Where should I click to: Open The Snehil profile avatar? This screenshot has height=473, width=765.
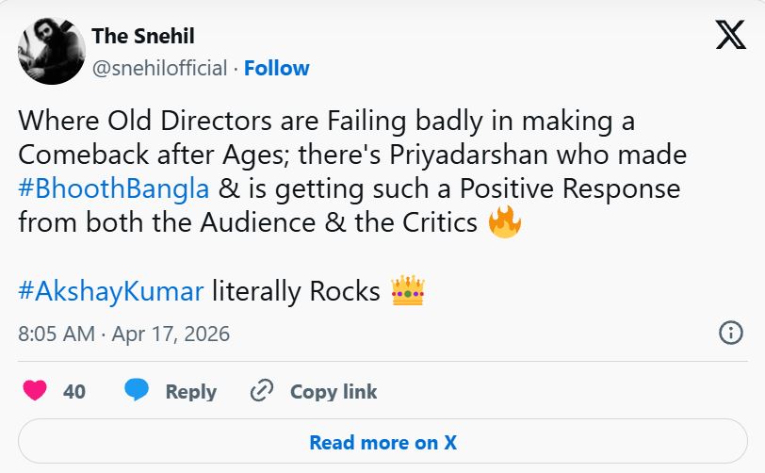(x=52, y=52)
